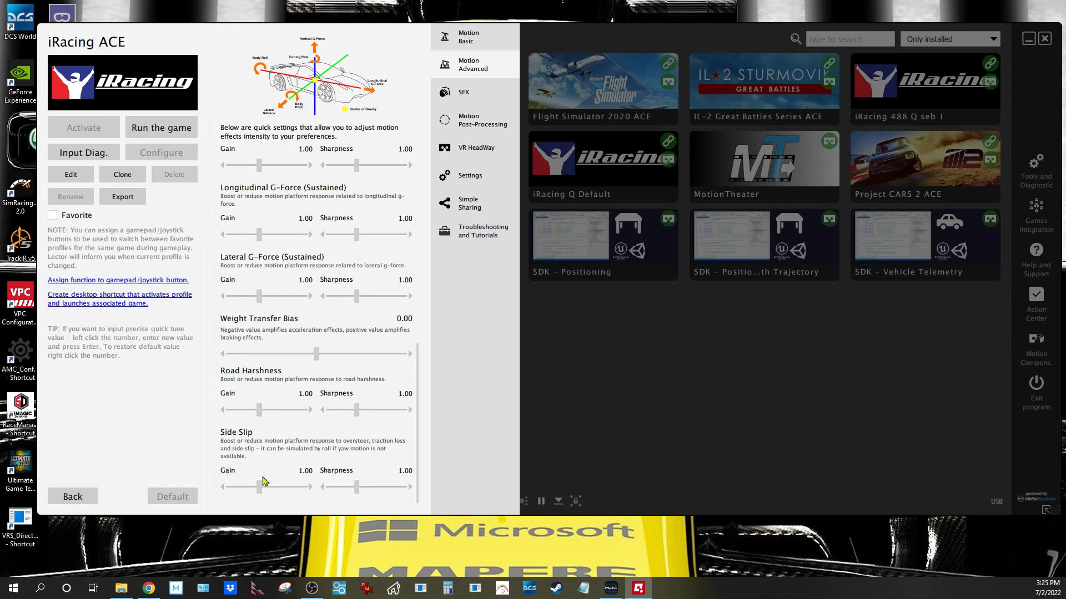This screenshot has width=1066, height=599.
Task: Select the SDK - Vehicle Telemetry profile
Action: (x=926, y=245)
